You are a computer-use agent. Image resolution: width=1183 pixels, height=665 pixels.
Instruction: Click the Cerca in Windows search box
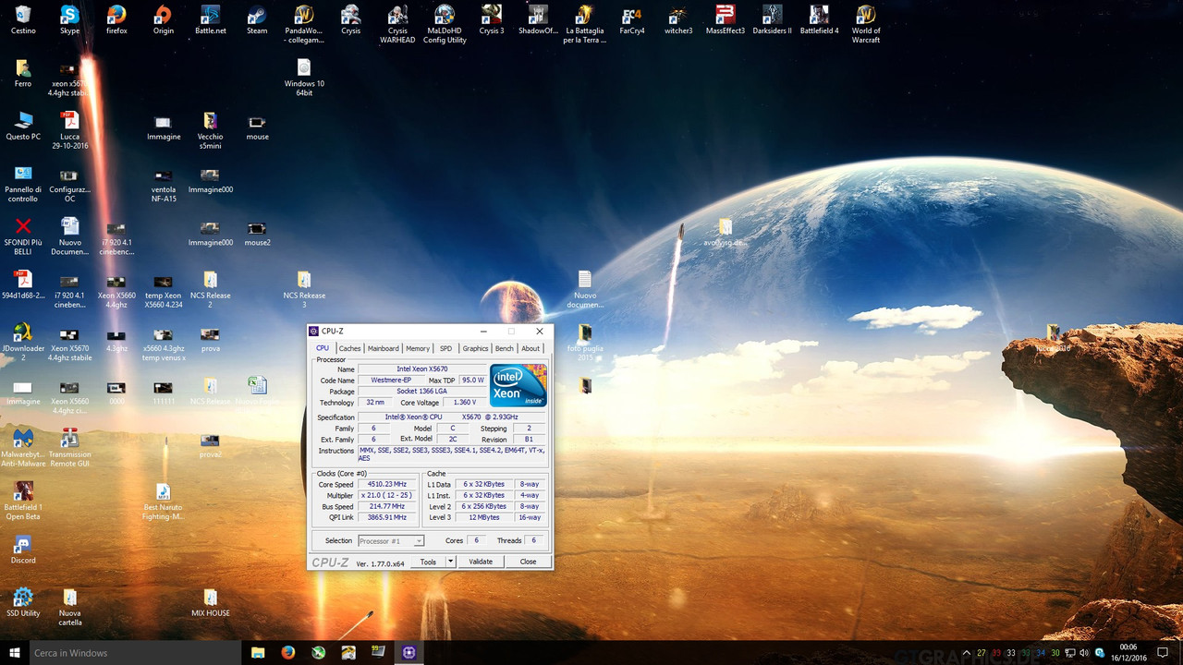pos(135,652)
